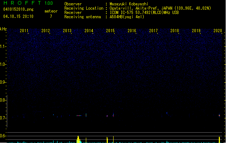
Task: Click the 2014 time marker
Action: tap(89, 31)
